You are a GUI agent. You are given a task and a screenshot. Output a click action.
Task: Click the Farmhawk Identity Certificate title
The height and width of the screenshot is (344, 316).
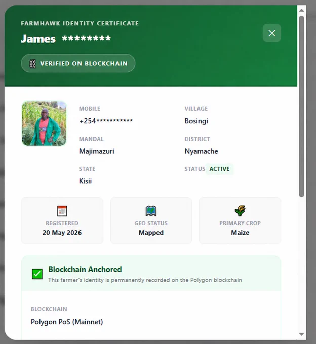tap(80, 23)
